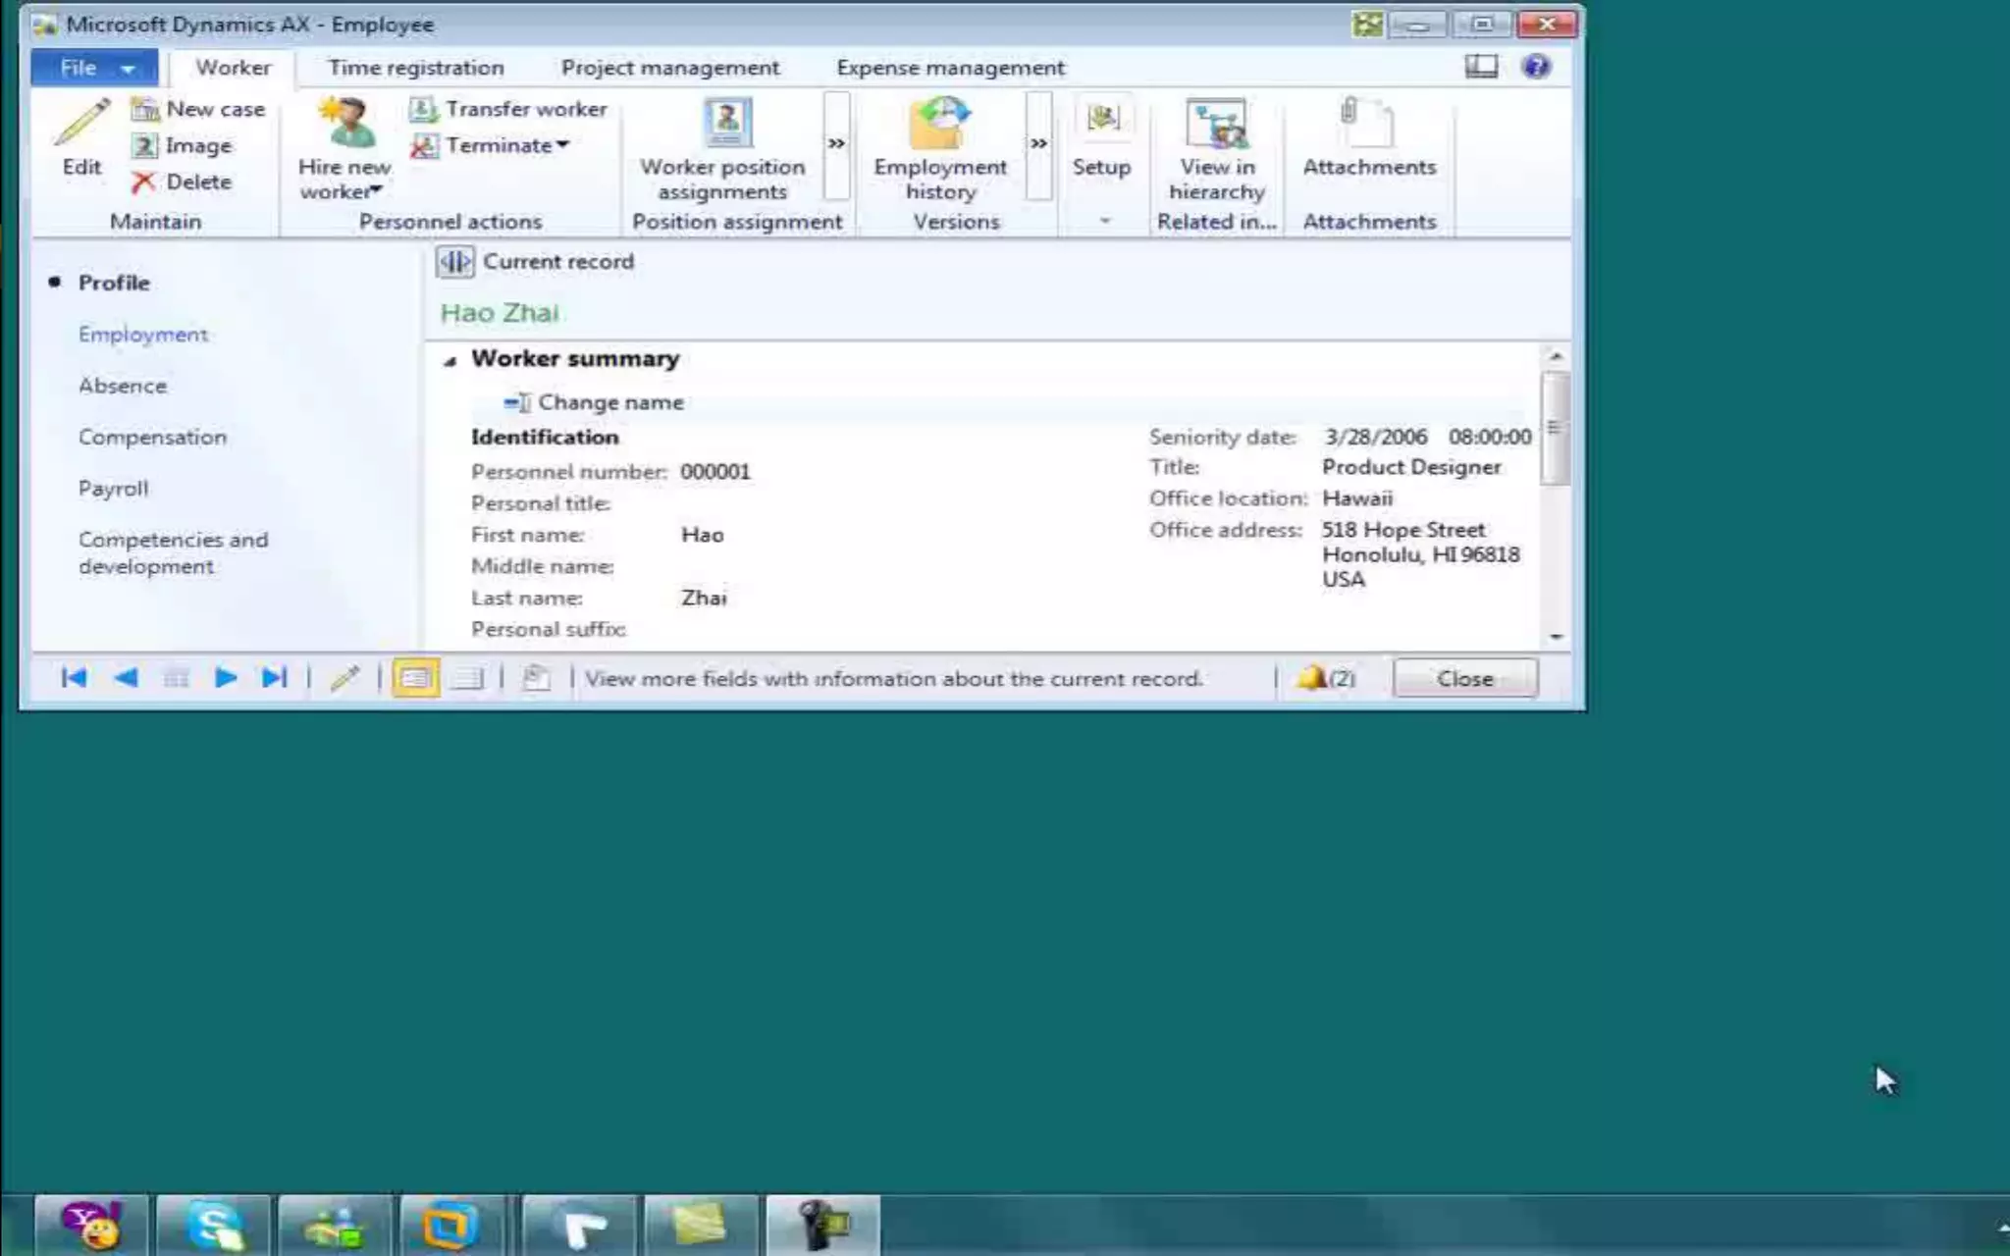This screenshot has width=2010, height=1256.
Task: Go to first record
Action: 74,678
